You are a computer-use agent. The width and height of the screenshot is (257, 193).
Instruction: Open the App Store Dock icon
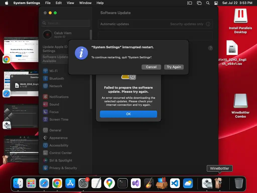tap(70, 183)
